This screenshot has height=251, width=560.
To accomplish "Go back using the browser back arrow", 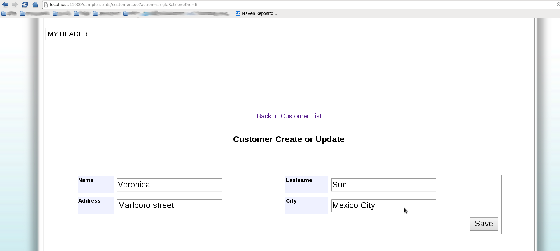I will [5, 5].
